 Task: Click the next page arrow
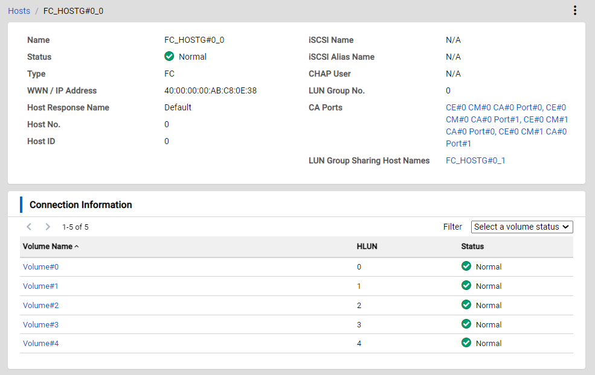coord(48,227)
